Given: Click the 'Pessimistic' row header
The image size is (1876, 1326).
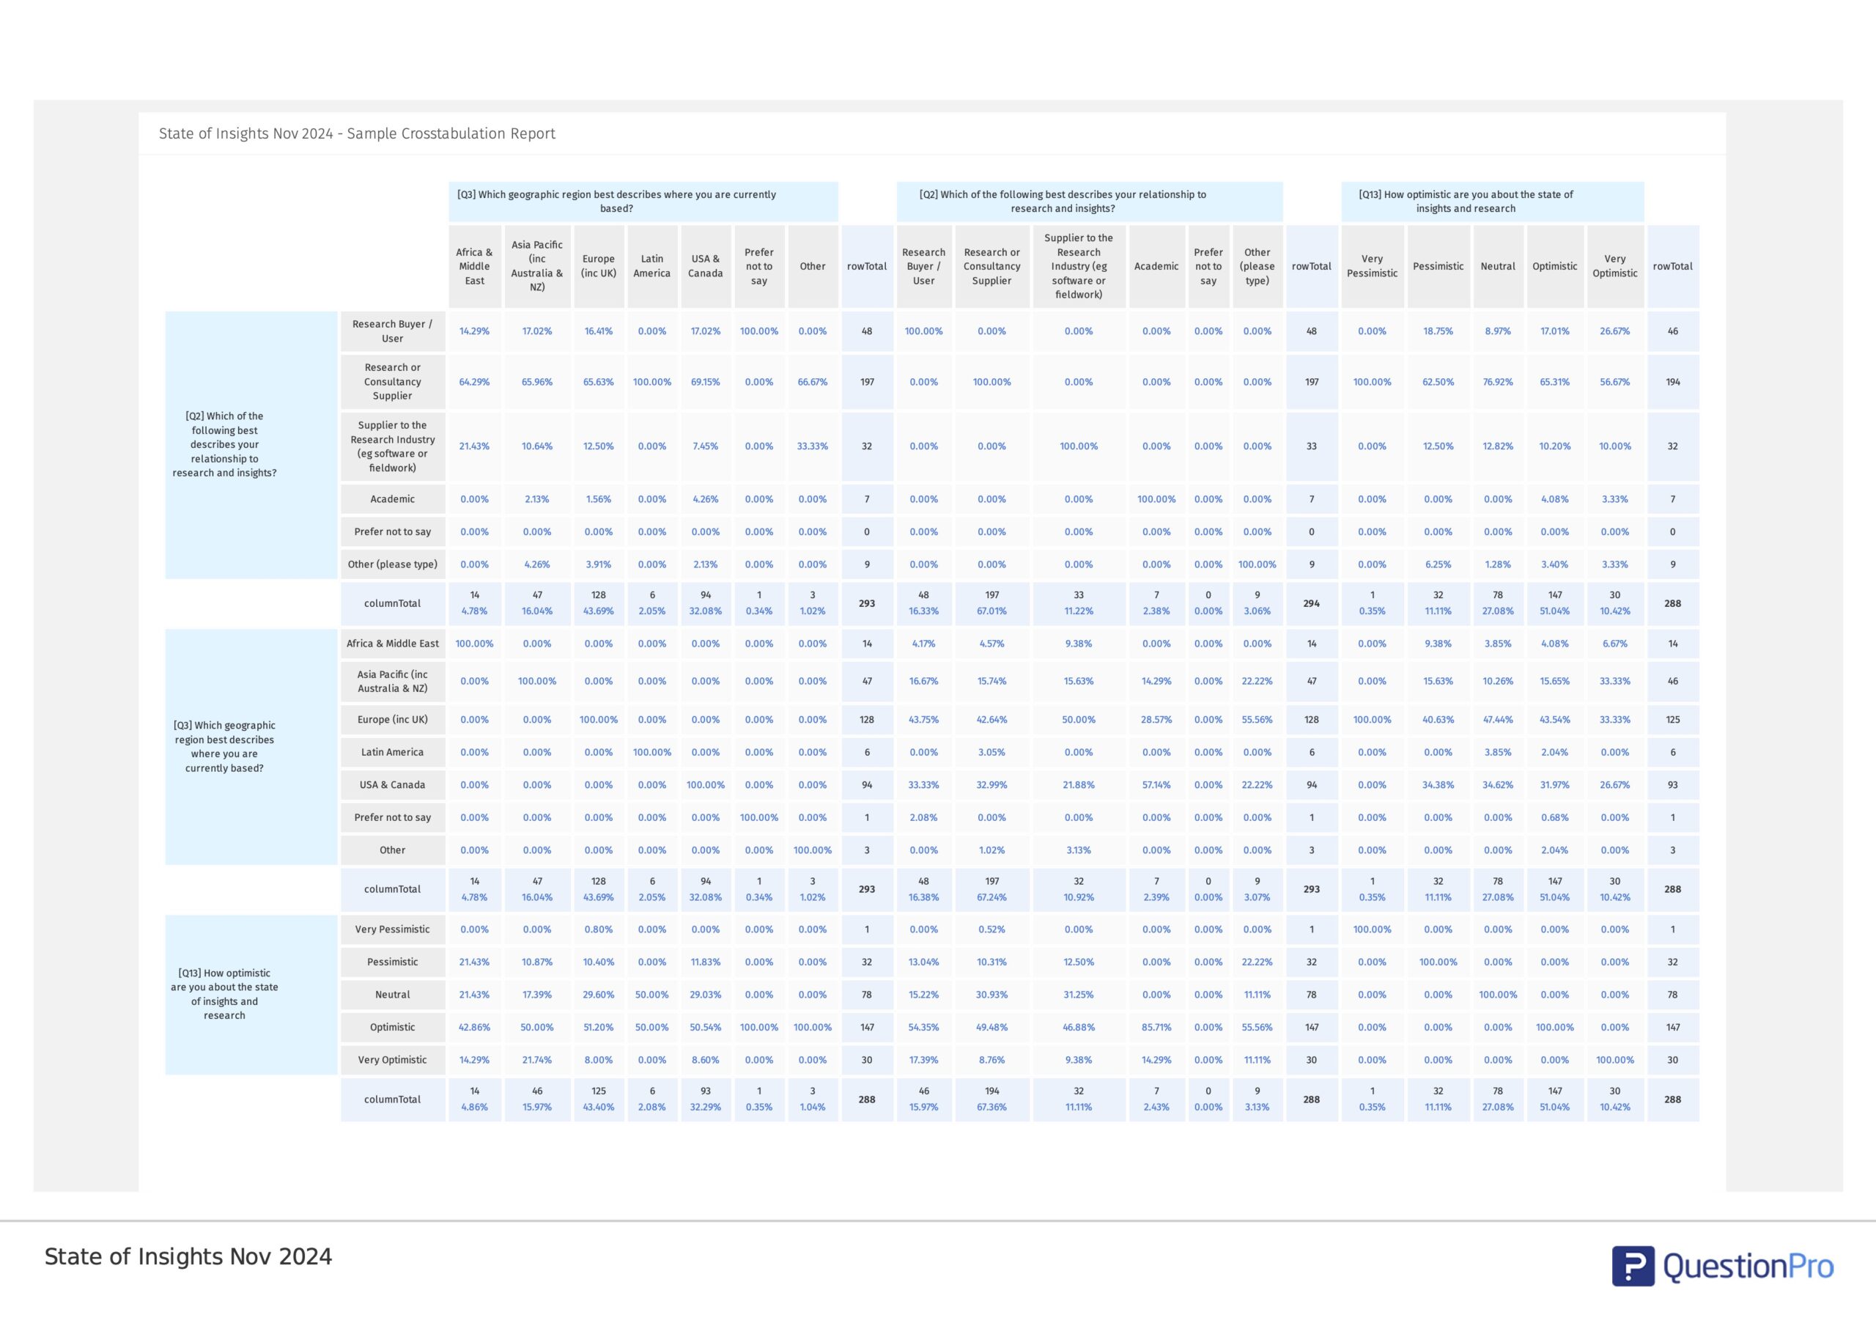Looking at the screenshot, I should coord(393,962).
